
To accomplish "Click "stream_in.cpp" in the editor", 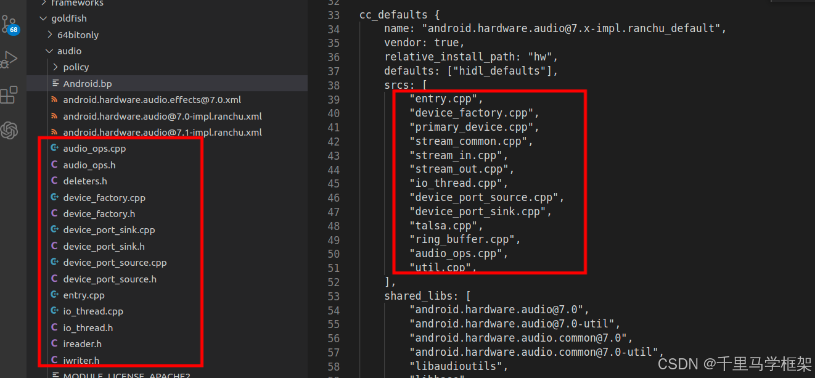I will tap(459, 155).
